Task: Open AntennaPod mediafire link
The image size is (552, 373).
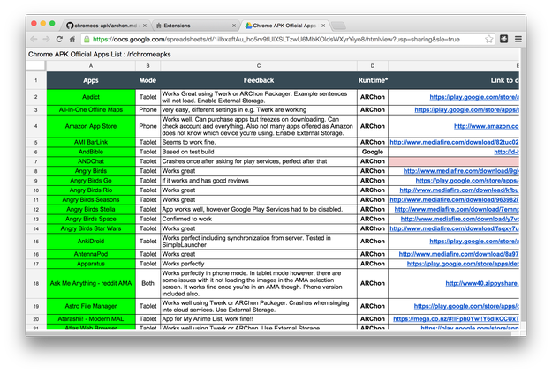Action: pyautogui.click(x=458, y=254)
